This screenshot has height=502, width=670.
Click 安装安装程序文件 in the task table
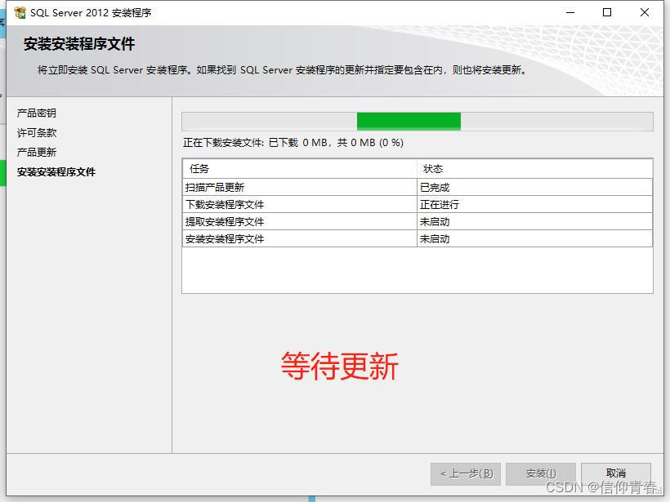click(225, 238)
